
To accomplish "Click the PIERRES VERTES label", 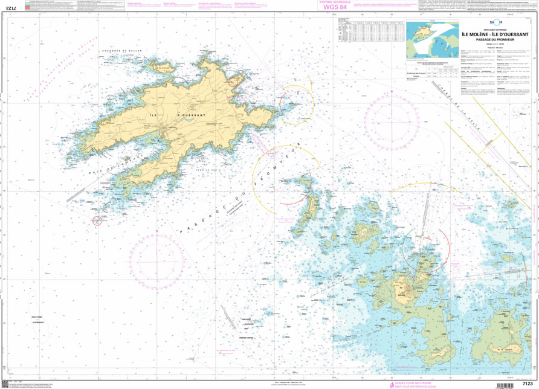I will pos(246,338).
